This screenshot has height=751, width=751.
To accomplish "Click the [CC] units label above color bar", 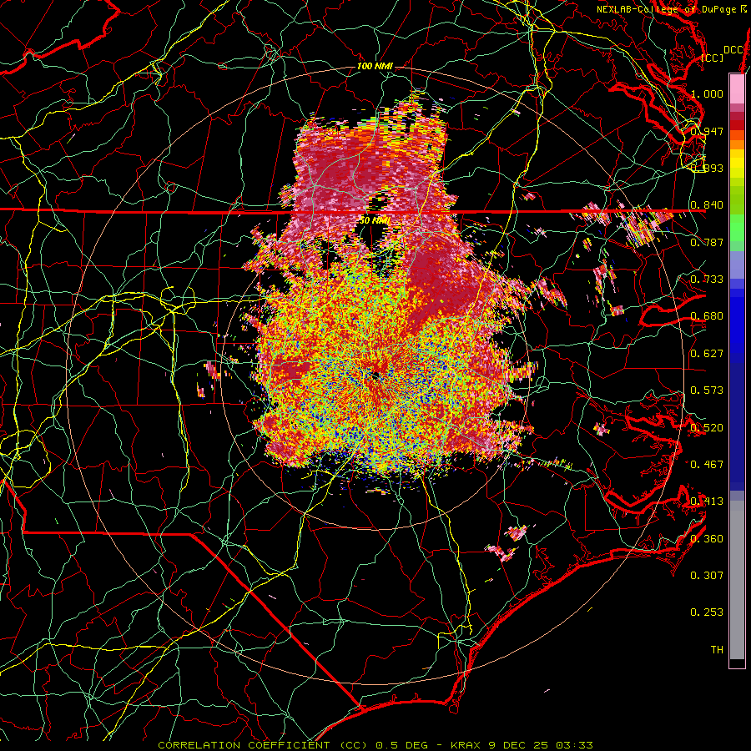I will [x=712, y=58].
